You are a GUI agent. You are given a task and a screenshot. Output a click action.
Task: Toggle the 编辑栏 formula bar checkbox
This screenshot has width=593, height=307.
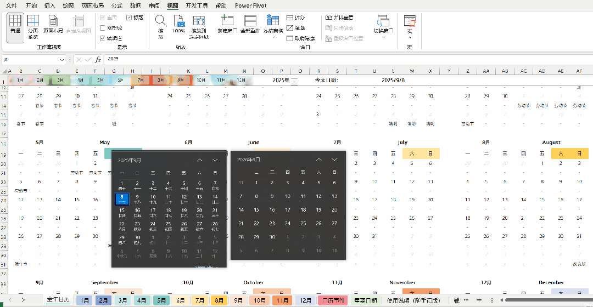tap(111, 38)
